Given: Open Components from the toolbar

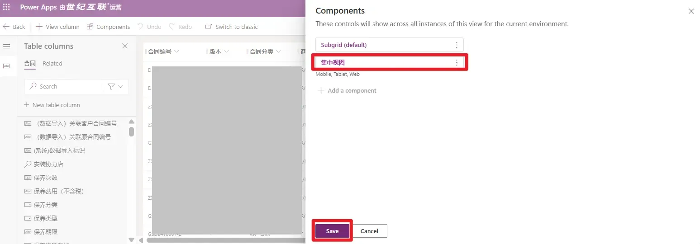Looking at the screenshot, I should pyautogui.click(x=108, y=27).
